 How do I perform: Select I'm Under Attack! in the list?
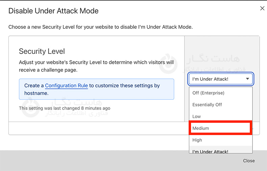pos(210,152)
